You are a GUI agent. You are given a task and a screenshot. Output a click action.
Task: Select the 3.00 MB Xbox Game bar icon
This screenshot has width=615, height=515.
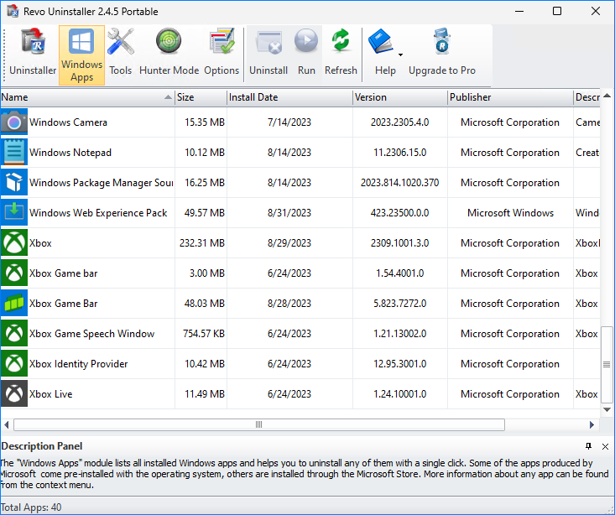click(x=14, y=273)
